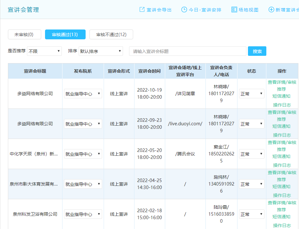This screenshot has width=299, height=229.
Task: Switch to the 未审核(0) tab
Action: 24,34
